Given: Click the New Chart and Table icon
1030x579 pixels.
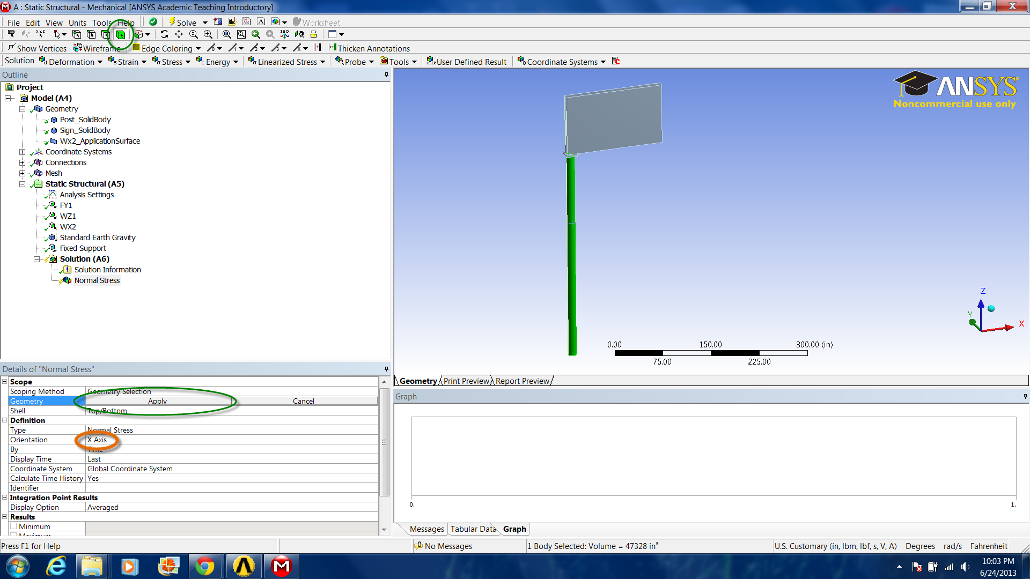Looking at the screenshot, I should (x=247, y=22).
